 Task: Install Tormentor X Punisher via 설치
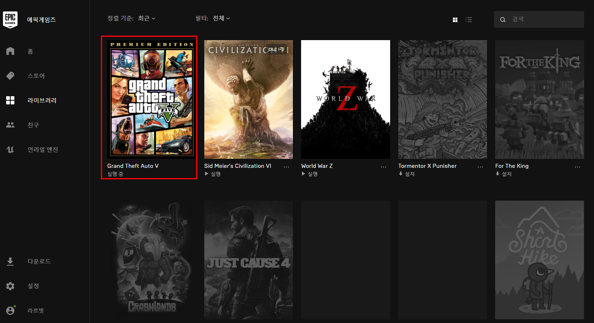tap(407, 174)
